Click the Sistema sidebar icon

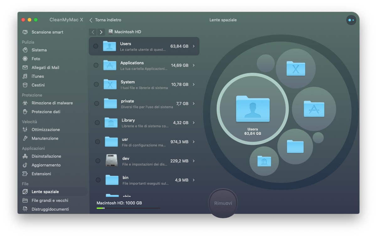(25, 50)
